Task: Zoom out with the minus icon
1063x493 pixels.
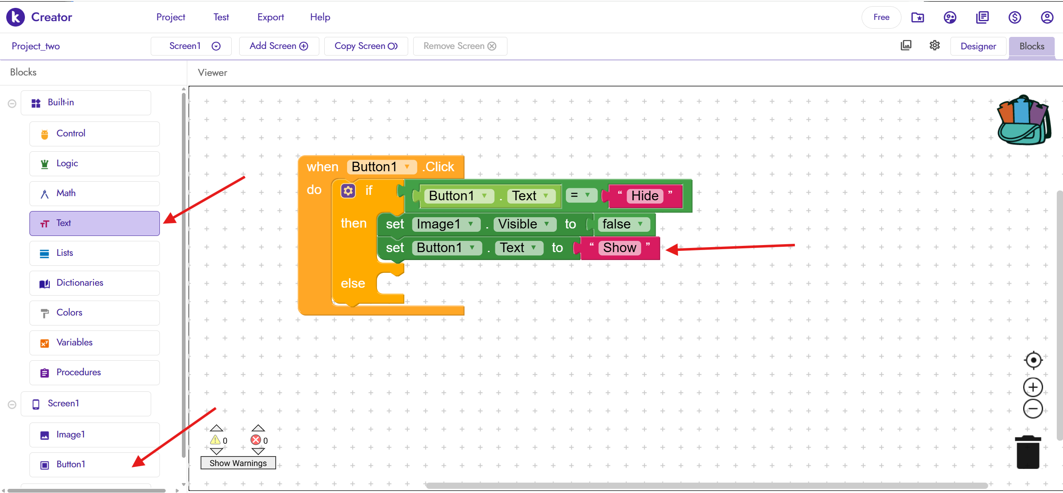Action: [1033, 409]
